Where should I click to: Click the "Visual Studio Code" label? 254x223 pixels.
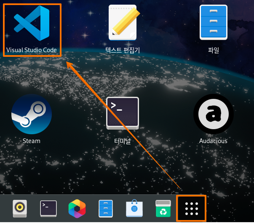tap(32, 50)
